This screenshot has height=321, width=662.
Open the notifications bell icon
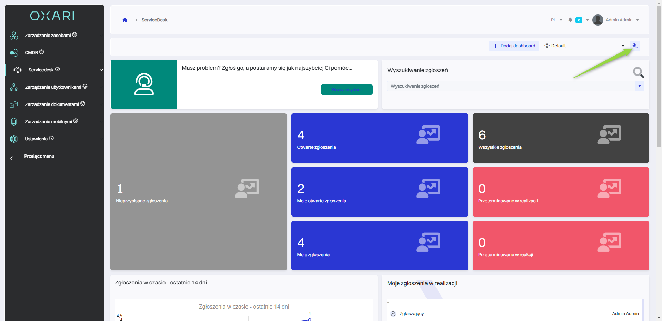pos(570,20)
